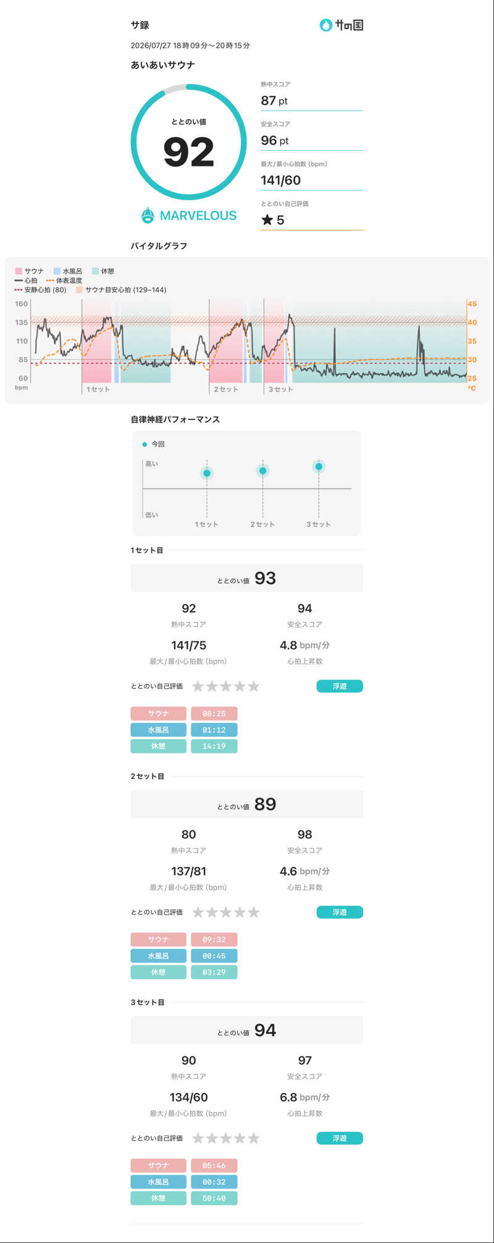
Task: Click the 今回 teal legend dot
Action: (144, 444)
